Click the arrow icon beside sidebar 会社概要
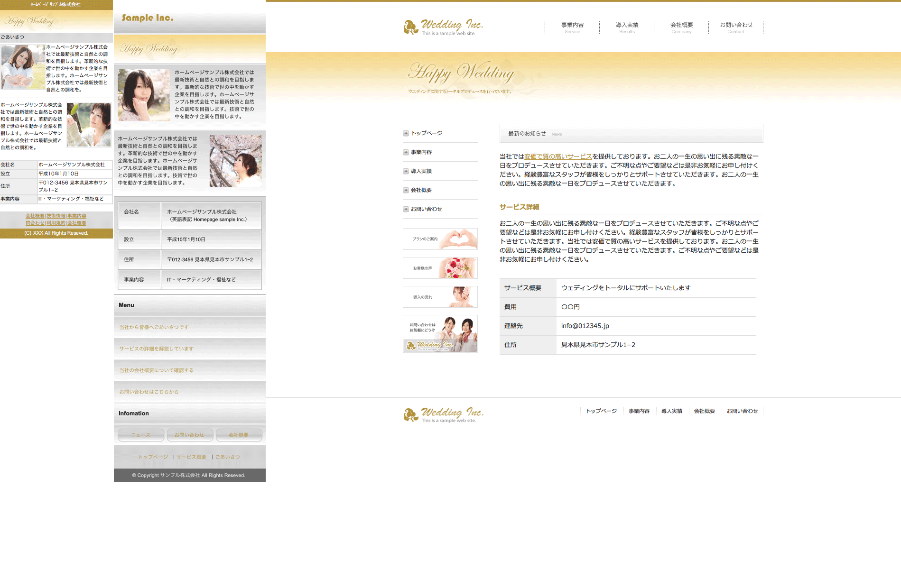 point(406,190)
